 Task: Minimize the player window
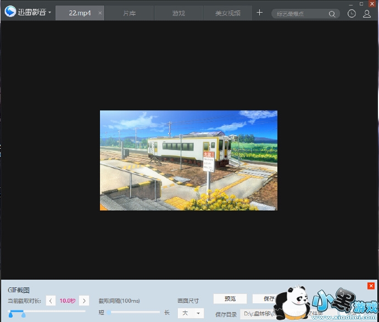click(x=351, y=4)
